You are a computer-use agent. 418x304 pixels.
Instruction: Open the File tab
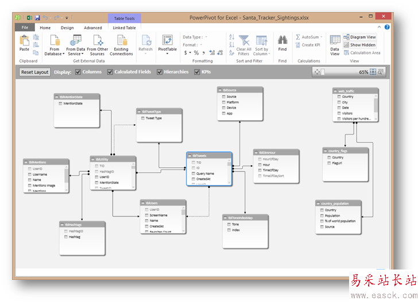coord(25,28)
